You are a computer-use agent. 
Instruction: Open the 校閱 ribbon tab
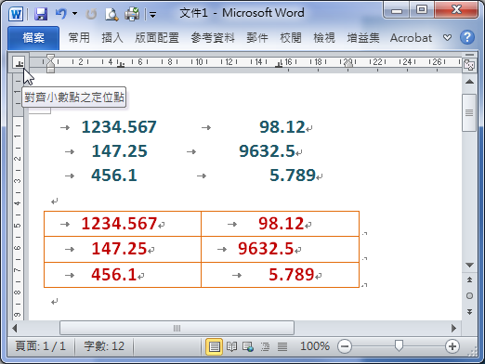click(291, 38)
